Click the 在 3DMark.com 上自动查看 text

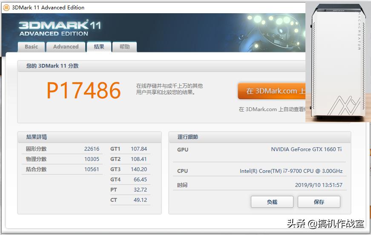click(272, 109)
